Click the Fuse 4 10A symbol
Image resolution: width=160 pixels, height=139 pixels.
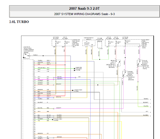pos(56,43)
